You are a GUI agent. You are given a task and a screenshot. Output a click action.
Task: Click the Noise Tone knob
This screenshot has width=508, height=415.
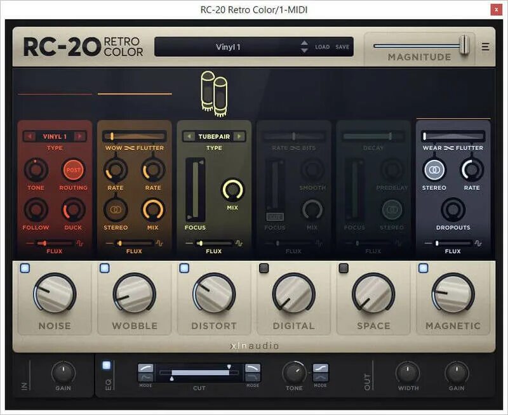(x=36, y=169)
